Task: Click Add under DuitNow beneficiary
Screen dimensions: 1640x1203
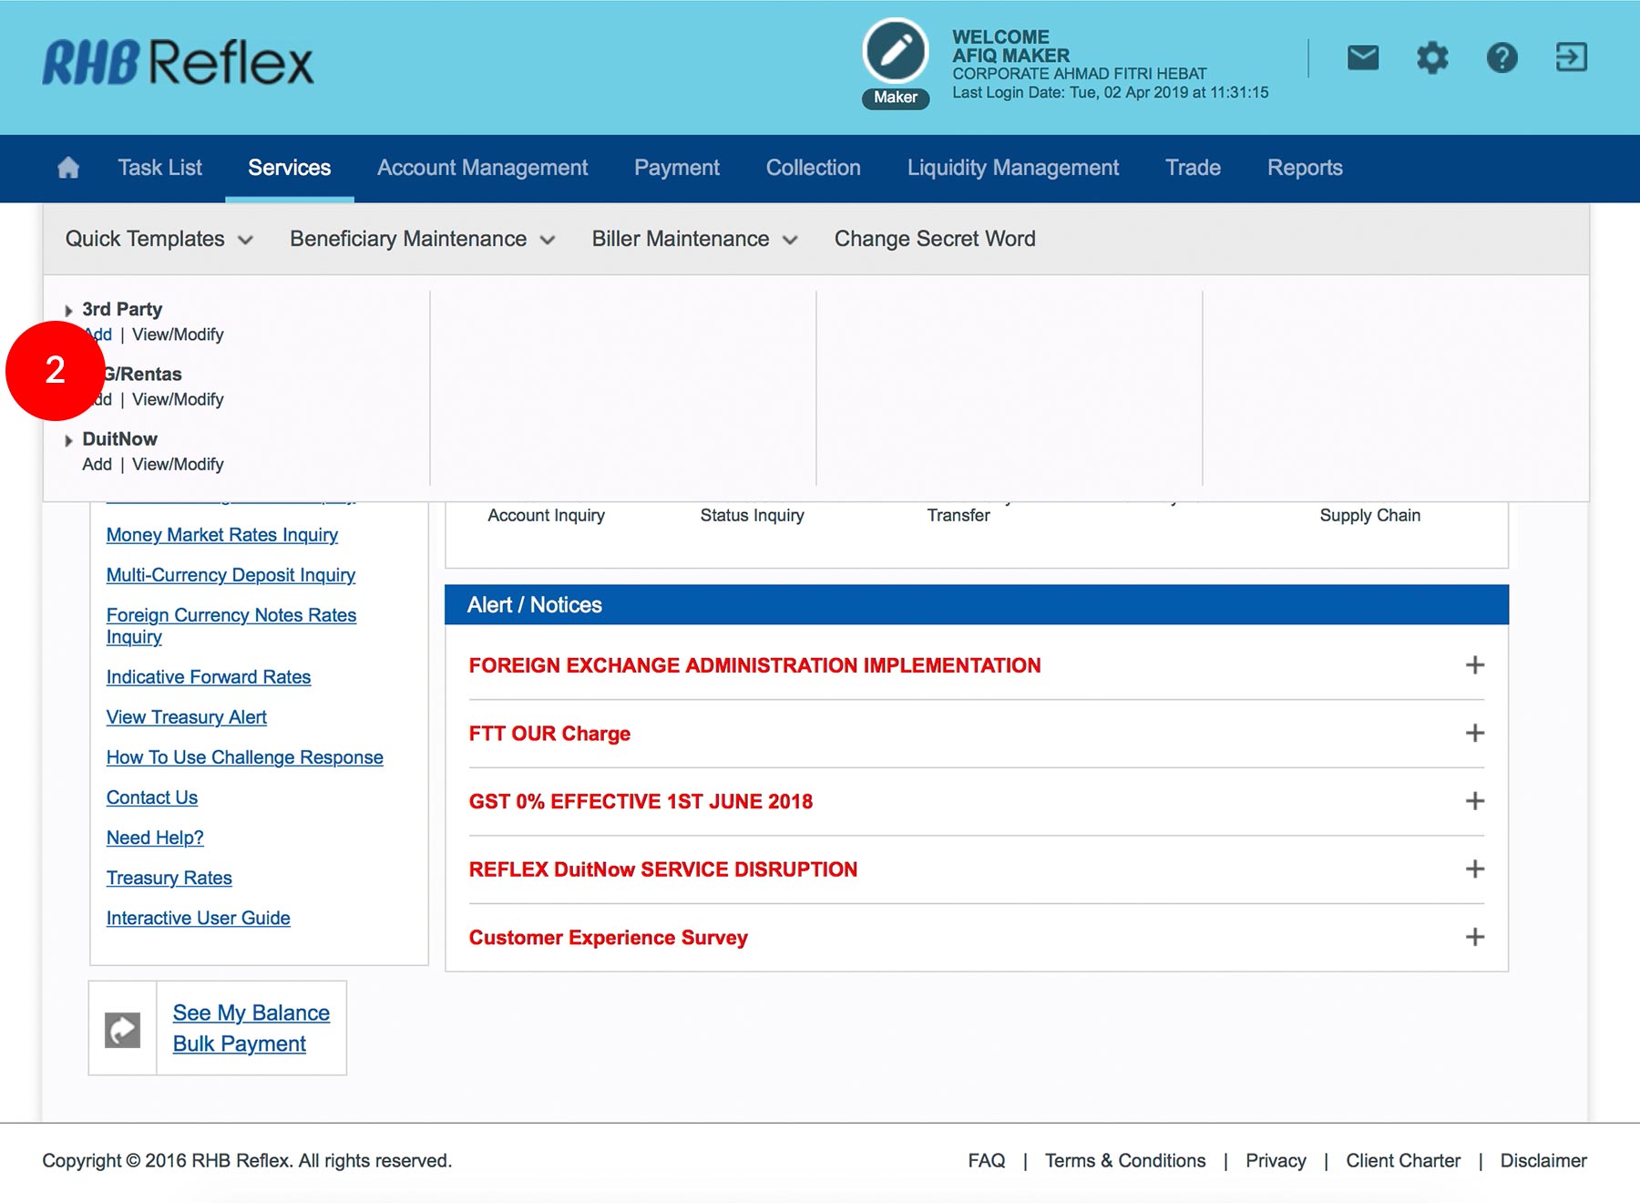Action: (97, 465)
